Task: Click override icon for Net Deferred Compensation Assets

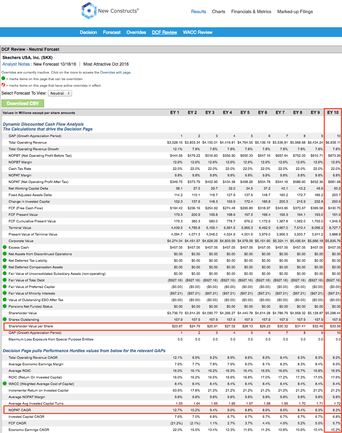Action: pyautogui.click(x=4, y=267)
